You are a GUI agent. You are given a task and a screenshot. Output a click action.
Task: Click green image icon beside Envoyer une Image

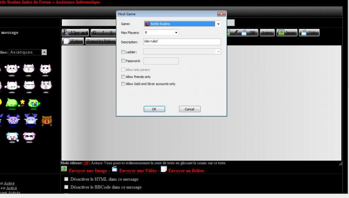click(64, 169)
